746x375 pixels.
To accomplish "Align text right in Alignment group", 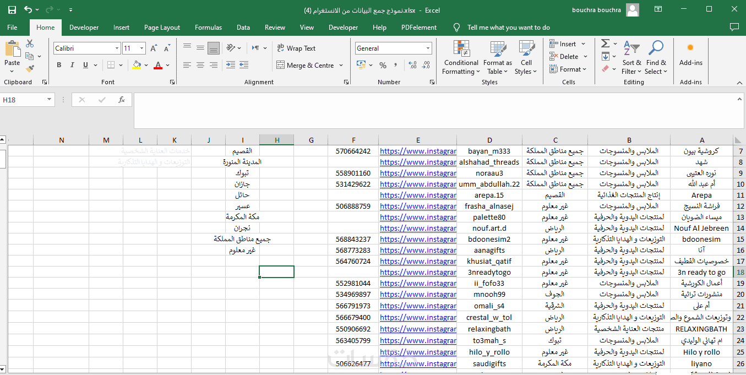I will point(214,65).
